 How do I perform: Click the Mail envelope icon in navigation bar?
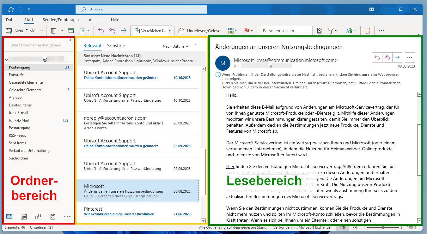[9, 217]
